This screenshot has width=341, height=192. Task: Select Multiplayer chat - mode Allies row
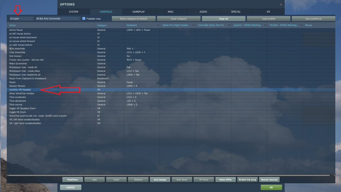point(171,71)
